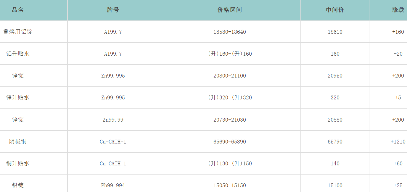407x192 pixels.
Task: Click the 铜升贴水 row name
Action: (18, 164)
